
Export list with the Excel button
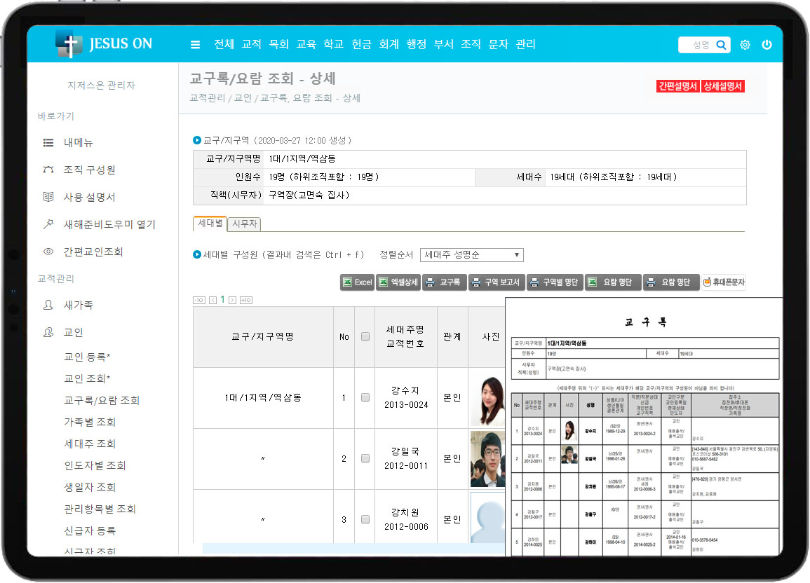tap(357, 282)
